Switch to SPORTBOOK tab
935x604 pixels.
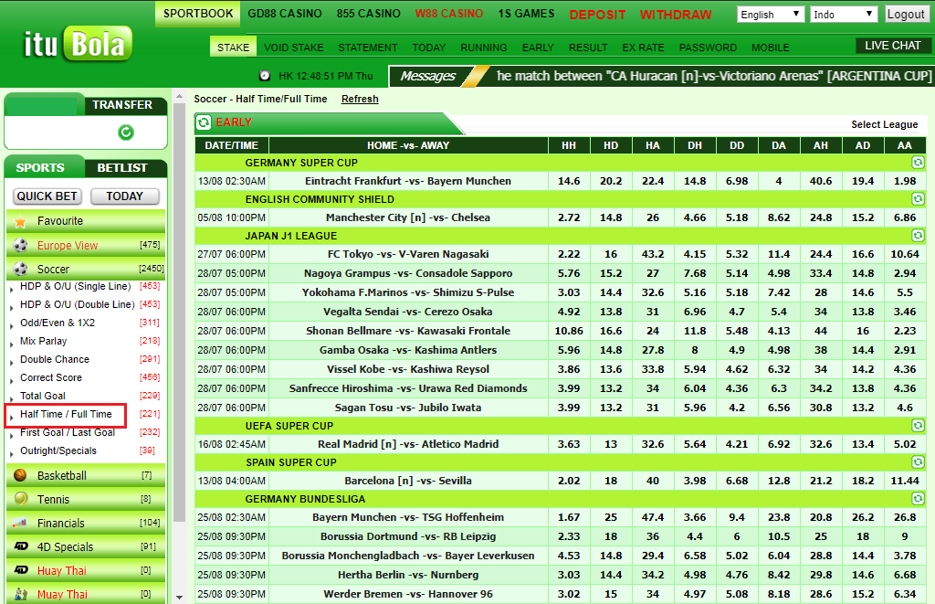(x=198, y=13)
